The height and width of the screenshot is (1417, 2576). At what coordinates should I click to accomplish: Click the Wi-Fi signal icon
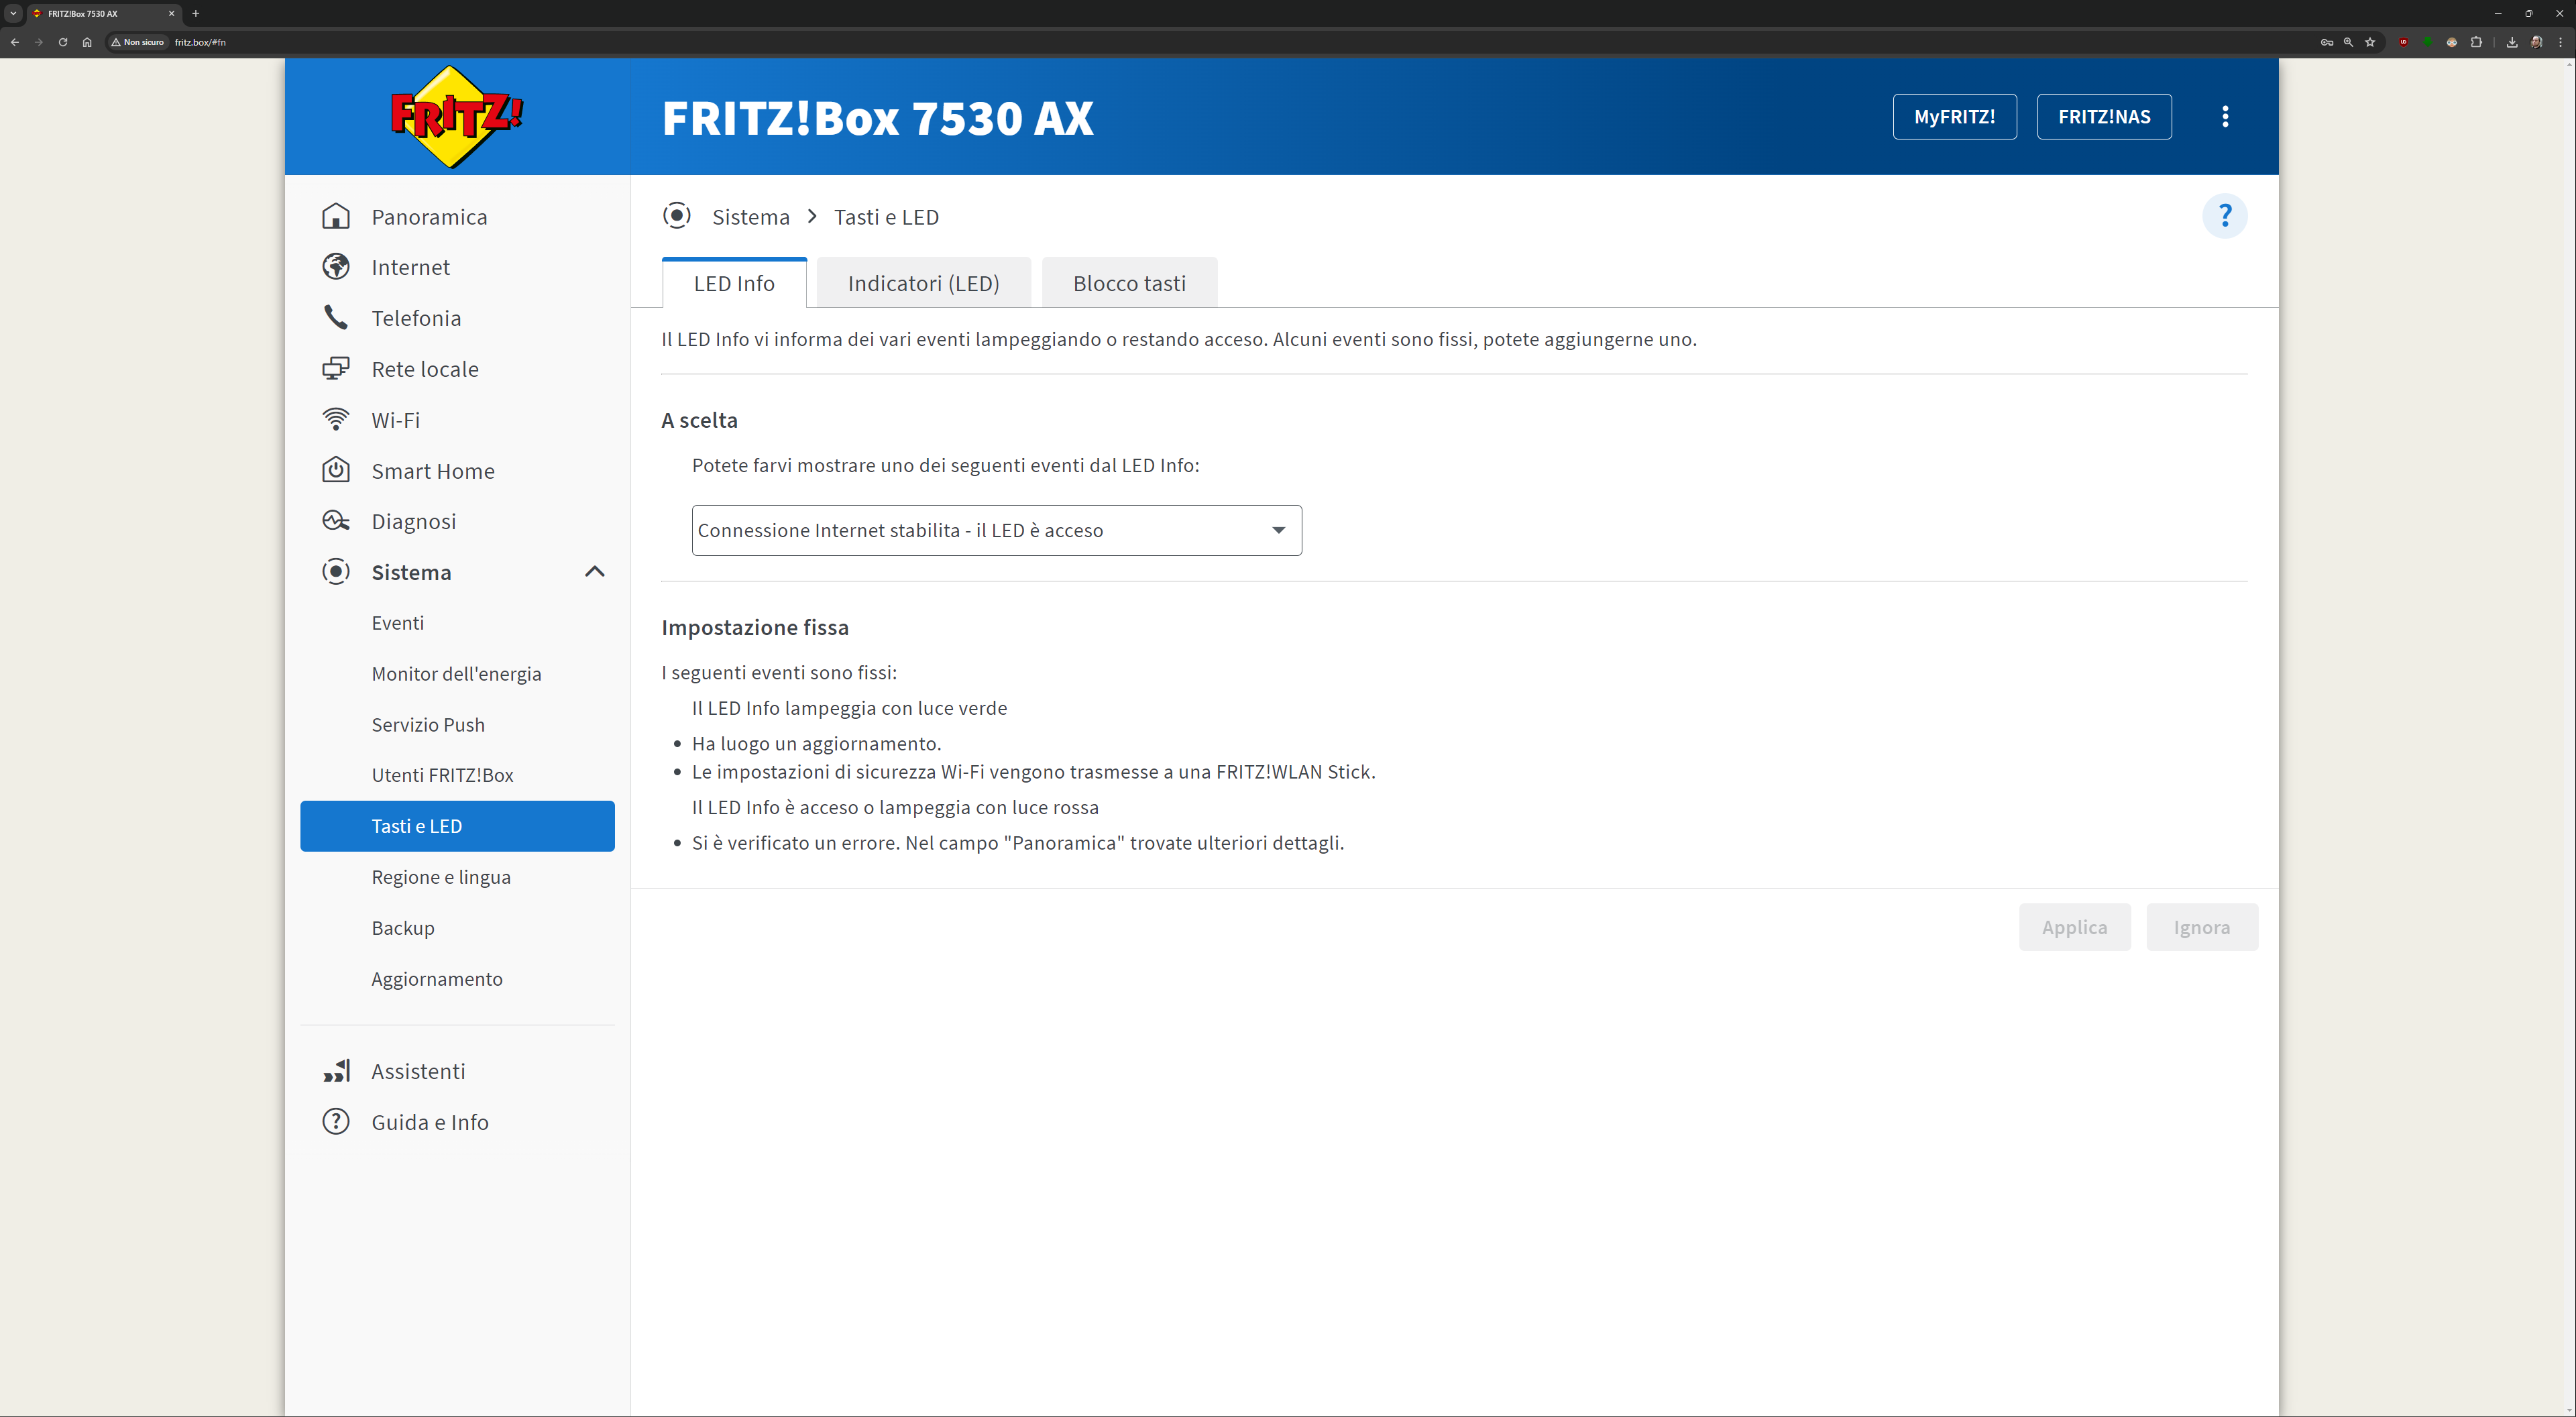(x=336, y=419)
